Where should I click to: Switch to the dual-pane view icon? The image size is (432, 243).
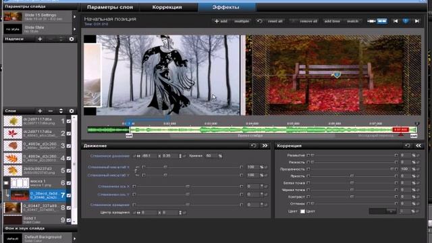(x=382, y=21)
